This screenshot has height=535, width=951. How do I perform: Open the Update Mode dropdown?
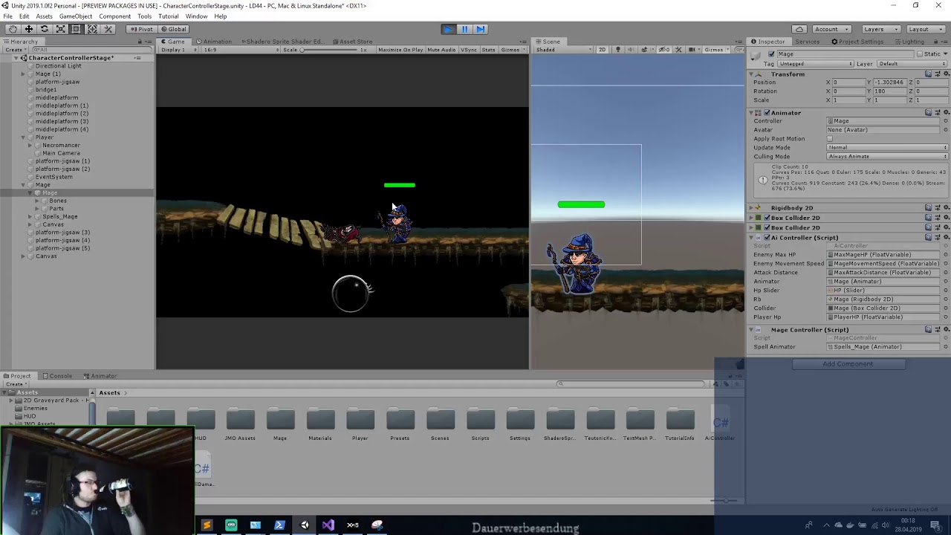pos(887,148)
